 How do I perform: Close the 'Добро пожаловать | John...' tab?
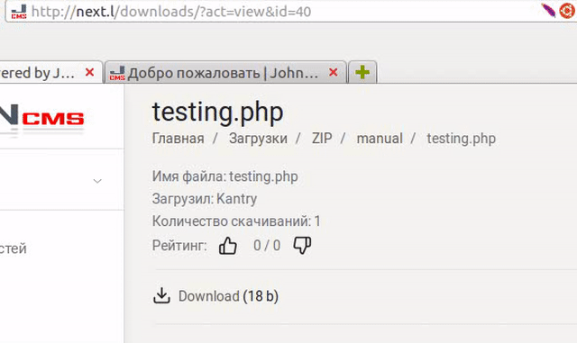[334, 72]
